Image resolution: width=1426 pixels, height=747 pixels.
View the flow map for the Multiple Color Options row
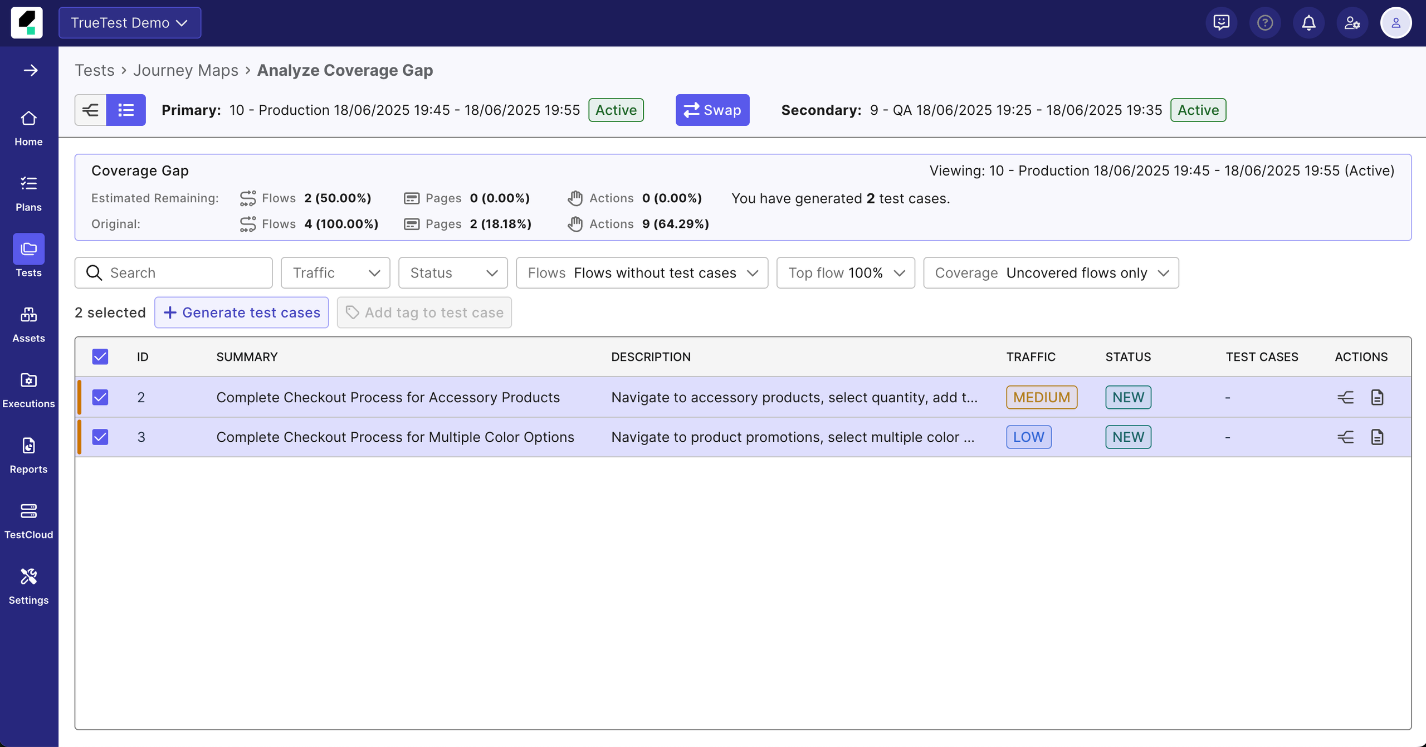[1346, 437]
